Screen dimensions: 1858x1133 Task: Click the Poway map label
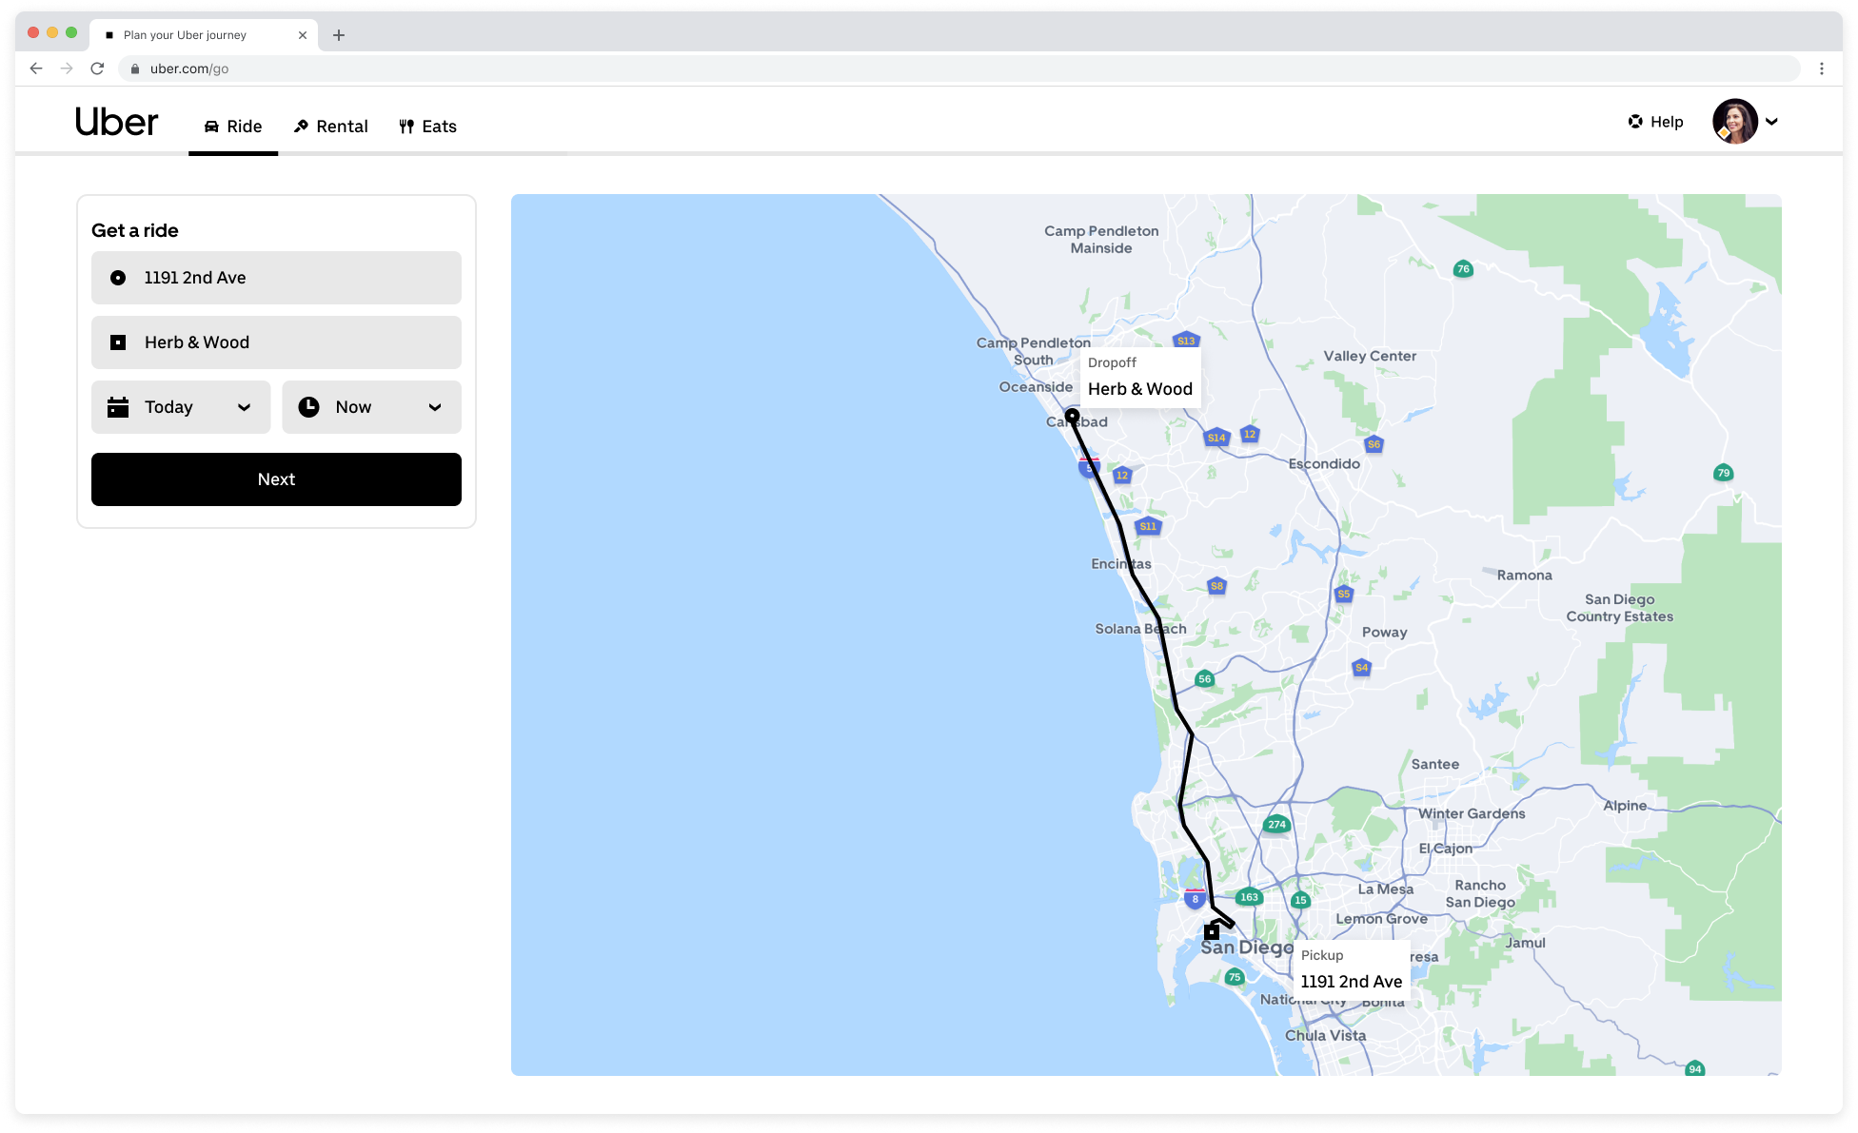coord(1384,633)
